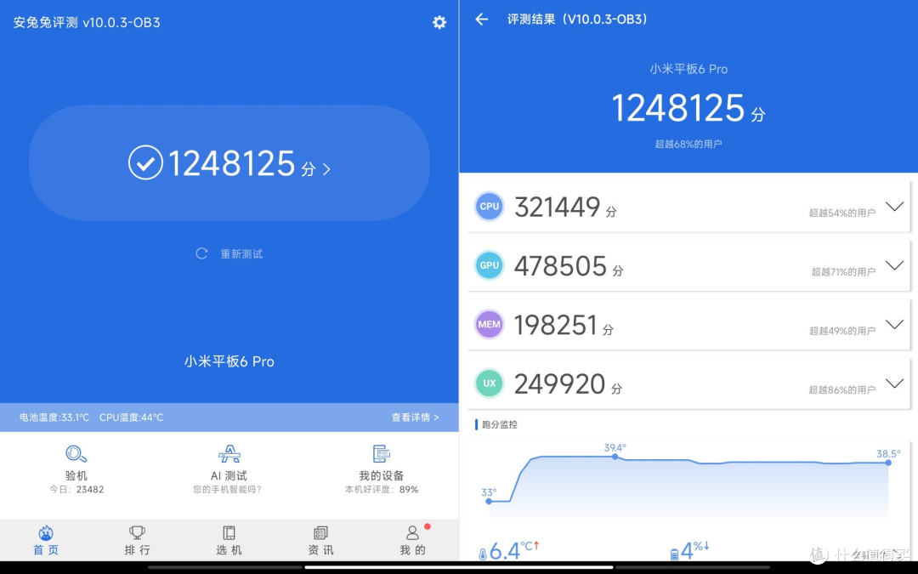Select the 33° start marker on chart
The width and height of the screenshot is (918, 574).
click(489, 502)
